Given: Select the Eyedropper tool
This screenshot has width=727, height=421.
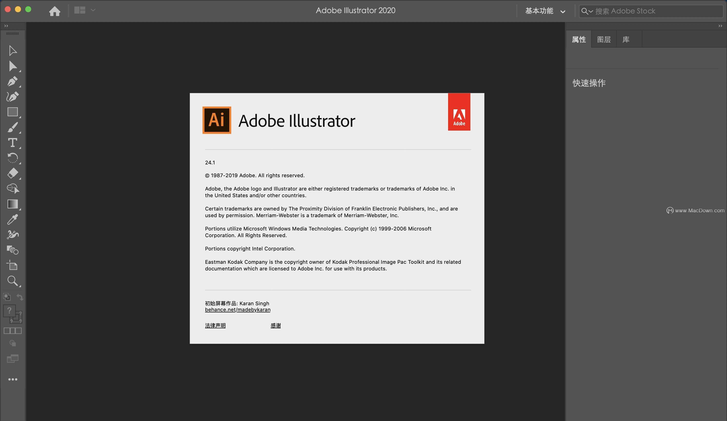Looking at the screenshot, I should (x=13, y=219).
